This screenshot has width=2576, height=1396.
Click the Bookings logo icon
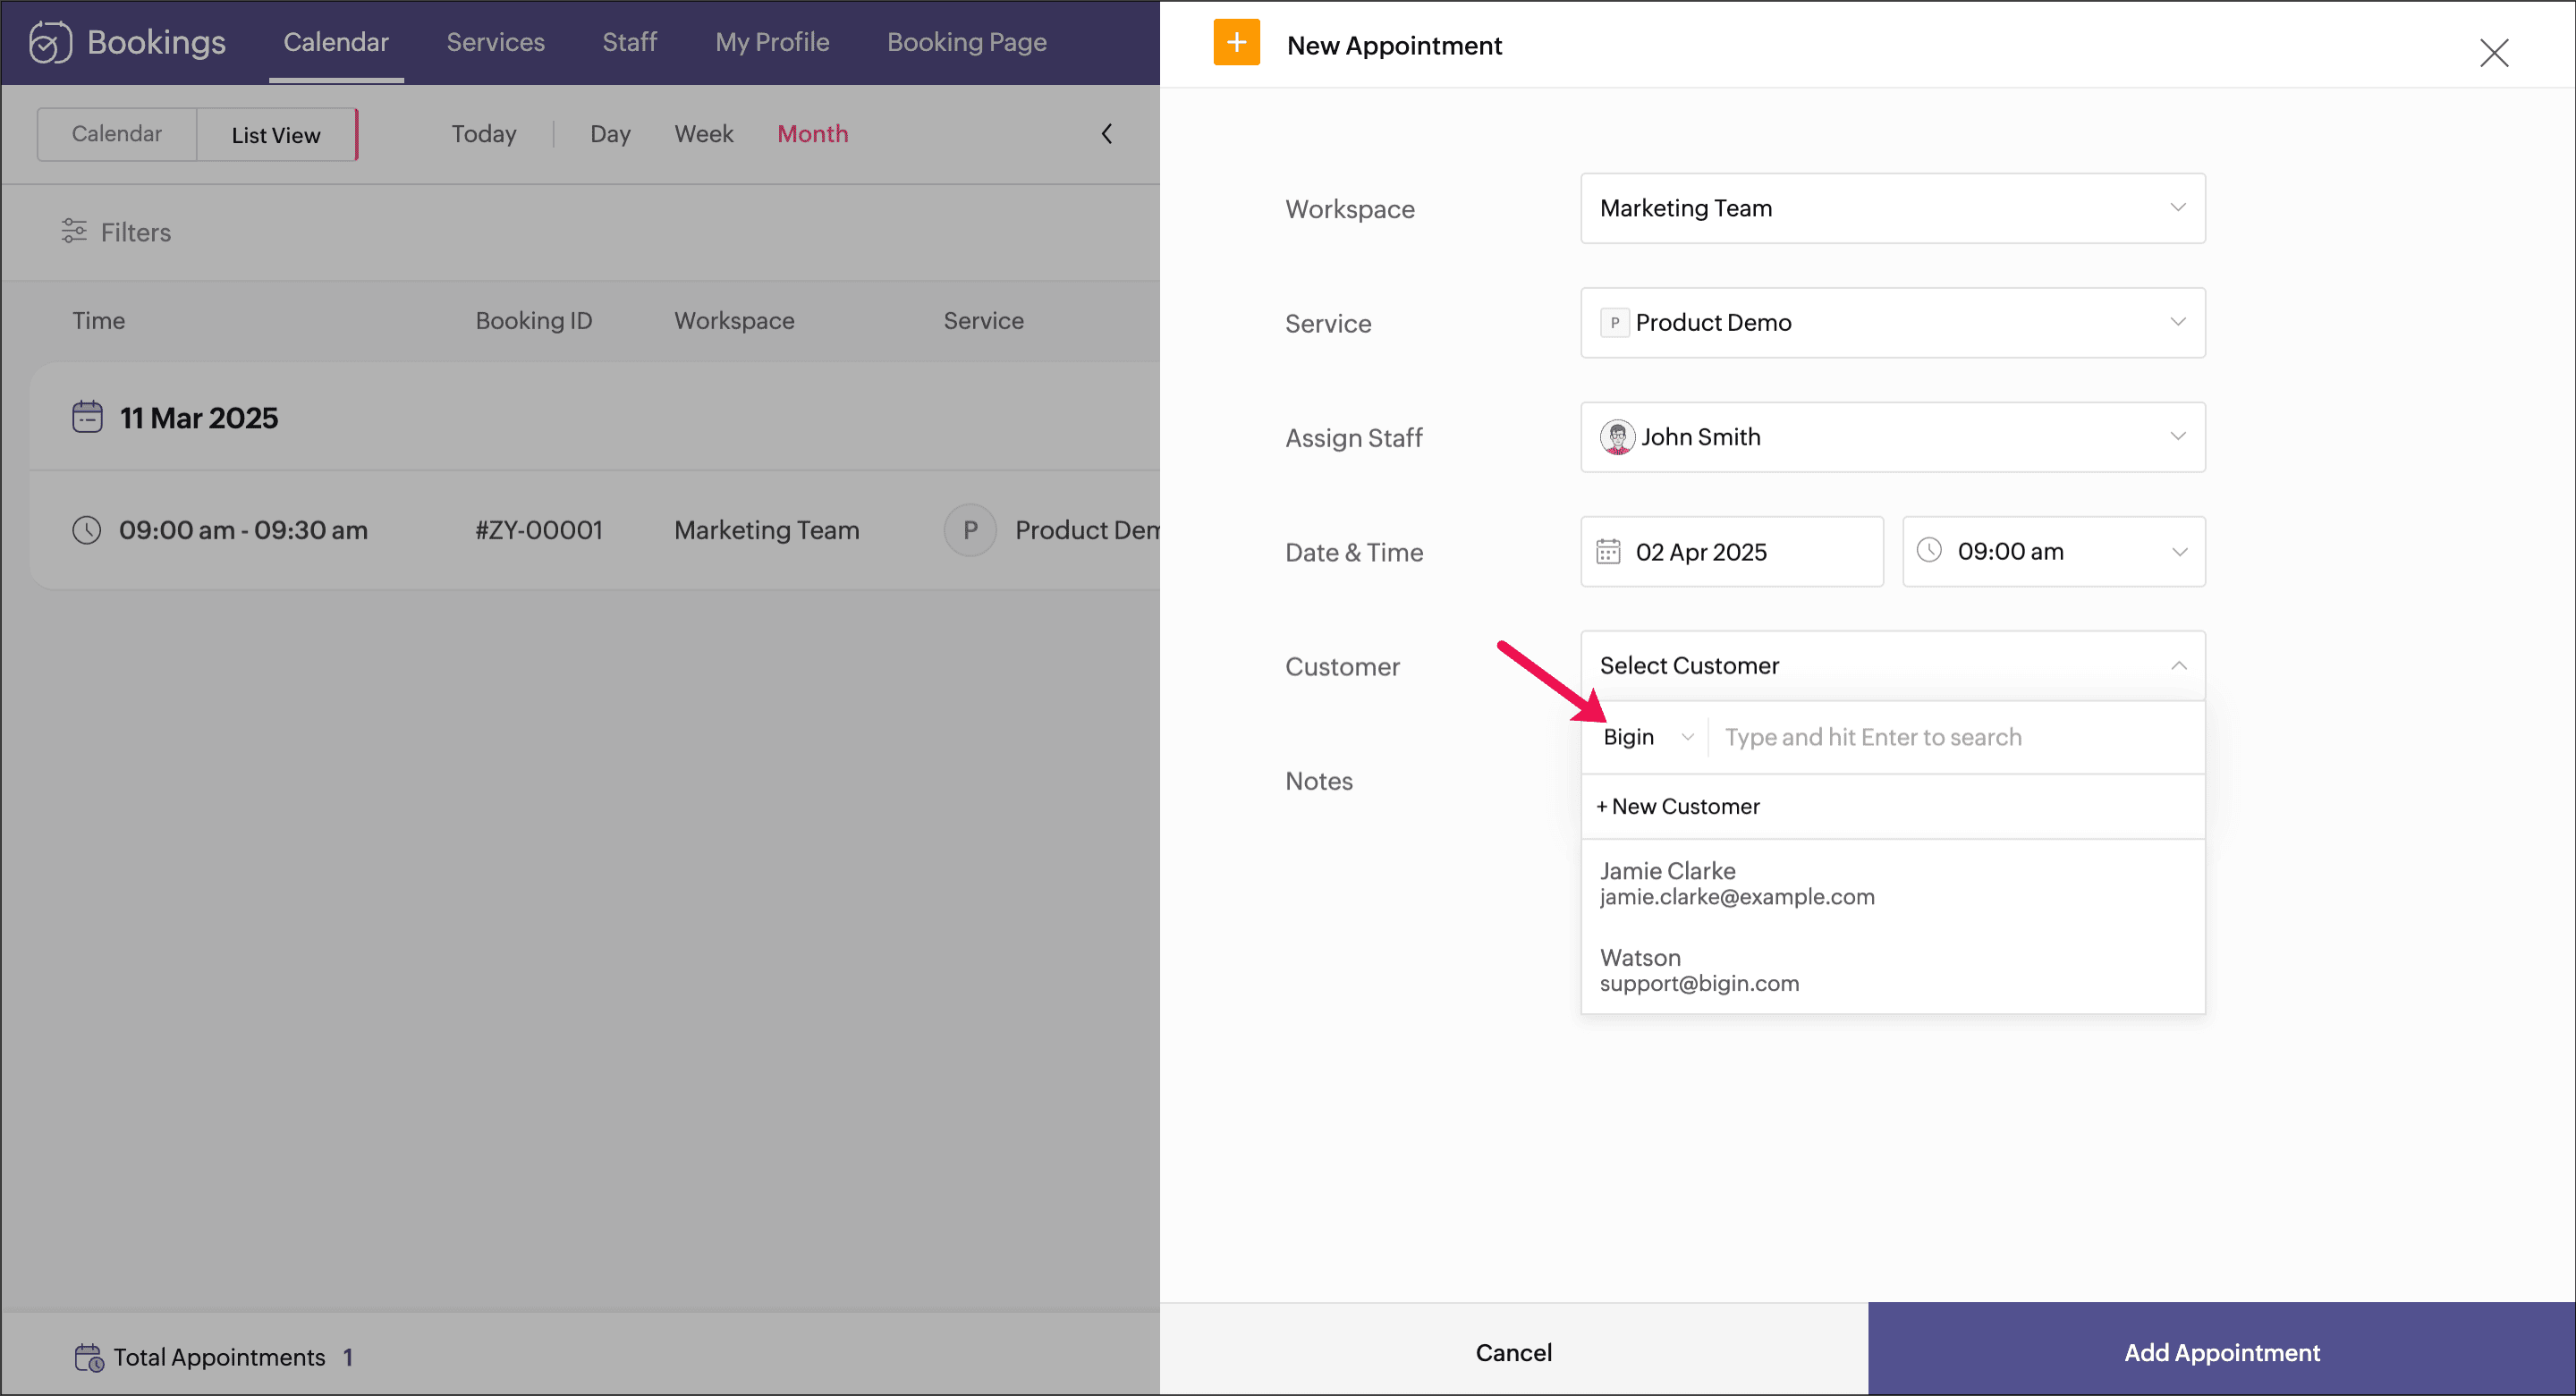coord(50,42)
